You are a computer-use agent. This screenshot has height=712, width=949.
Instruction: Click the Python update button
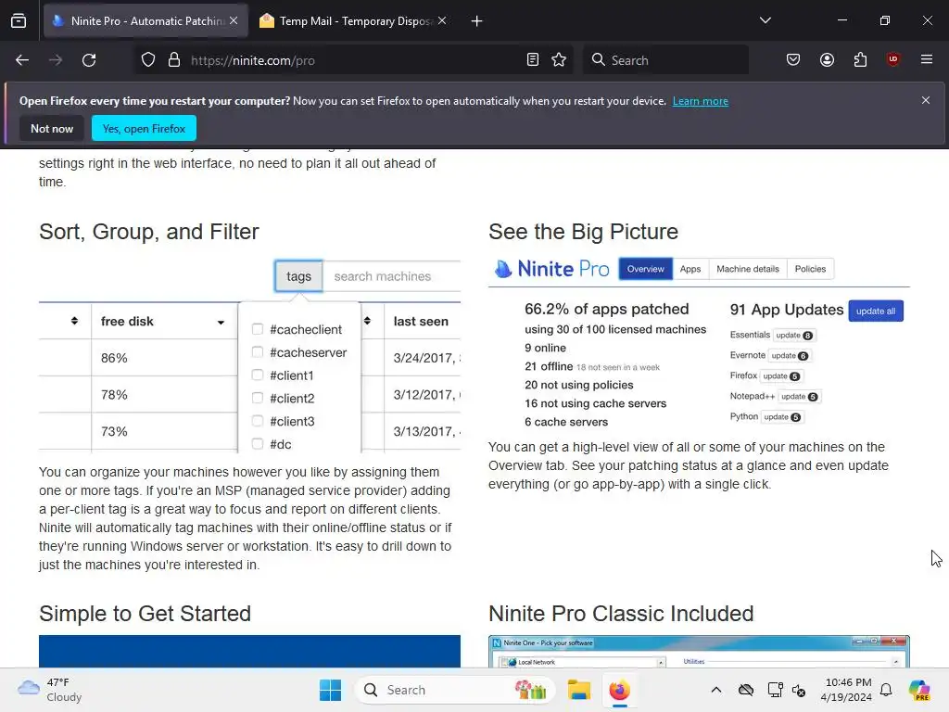click(x=781, y=416)
